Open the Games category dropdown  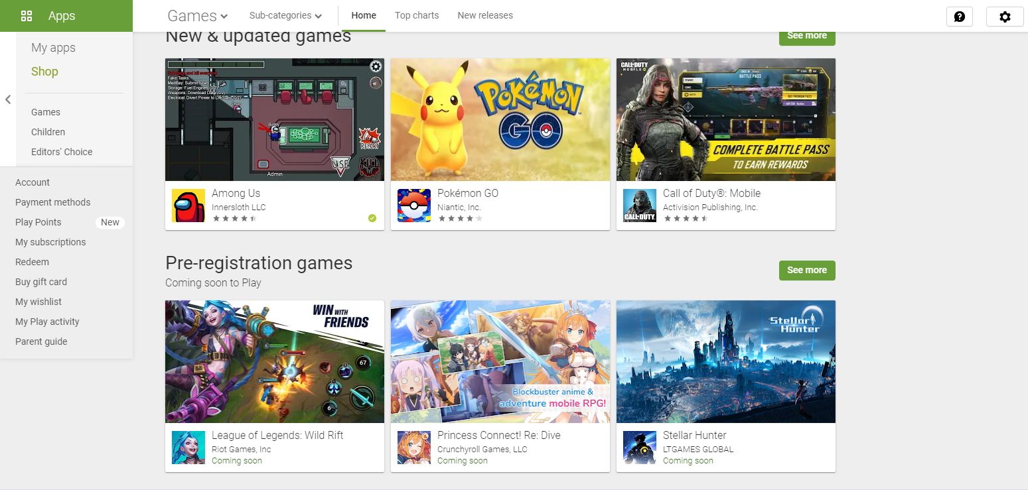point(197,15)
